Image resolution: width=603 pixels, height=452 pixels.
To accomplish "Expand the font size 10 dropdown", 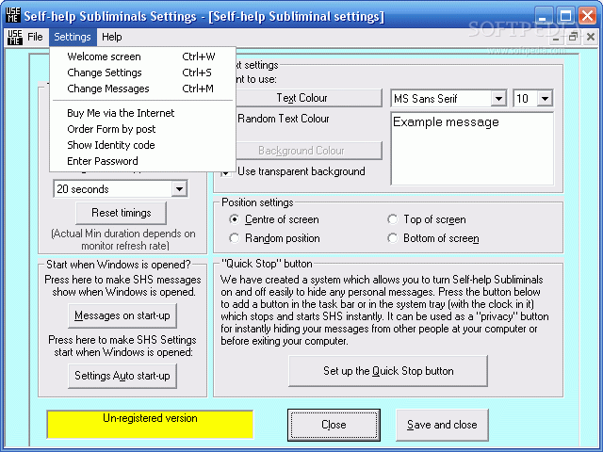I will coord(545,99).
